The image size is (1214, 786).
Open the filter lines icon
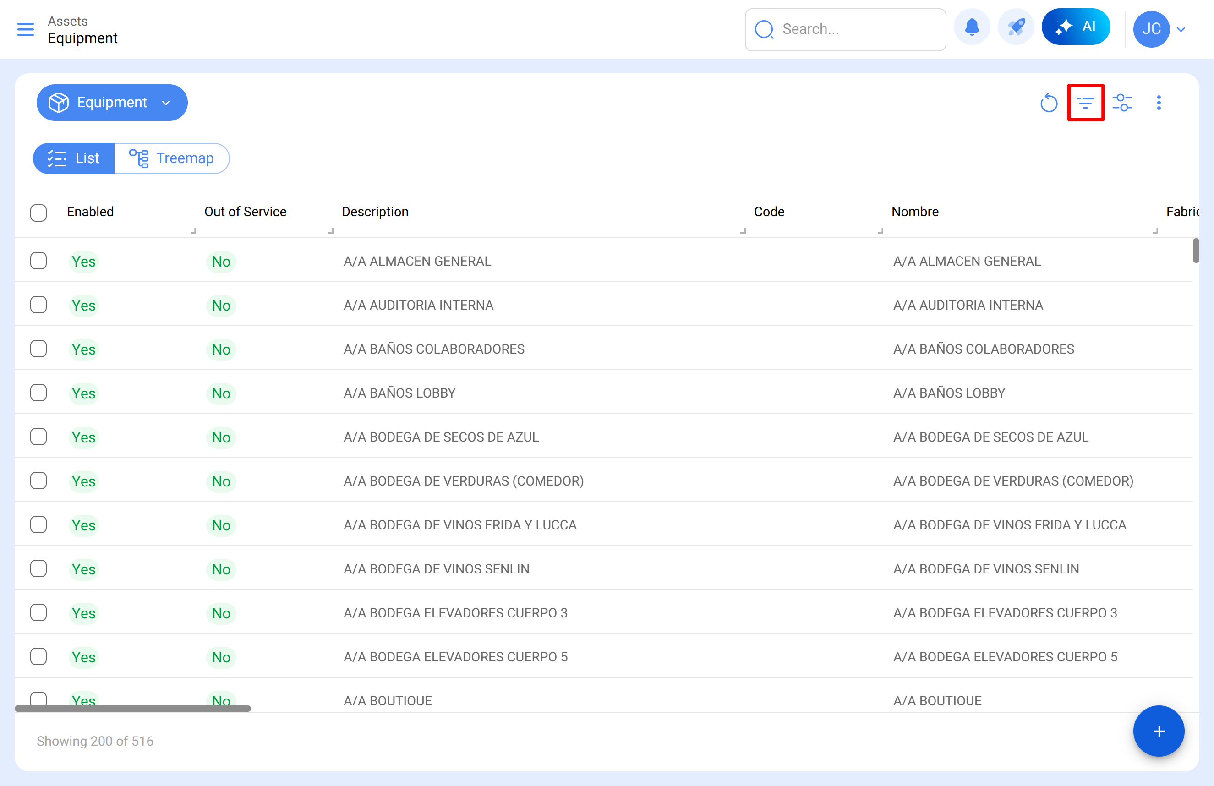click(1085, 103)
